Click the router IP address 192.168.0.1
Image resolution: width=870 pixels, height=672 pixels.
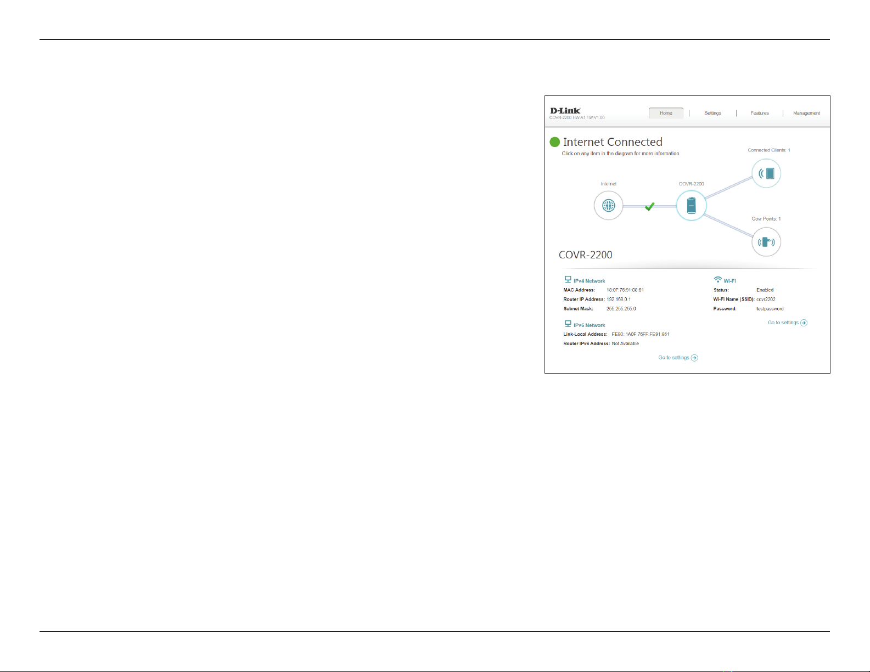coord(619,300)
